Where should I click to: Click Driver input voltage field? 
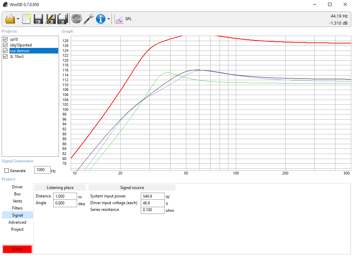(153, 203)
